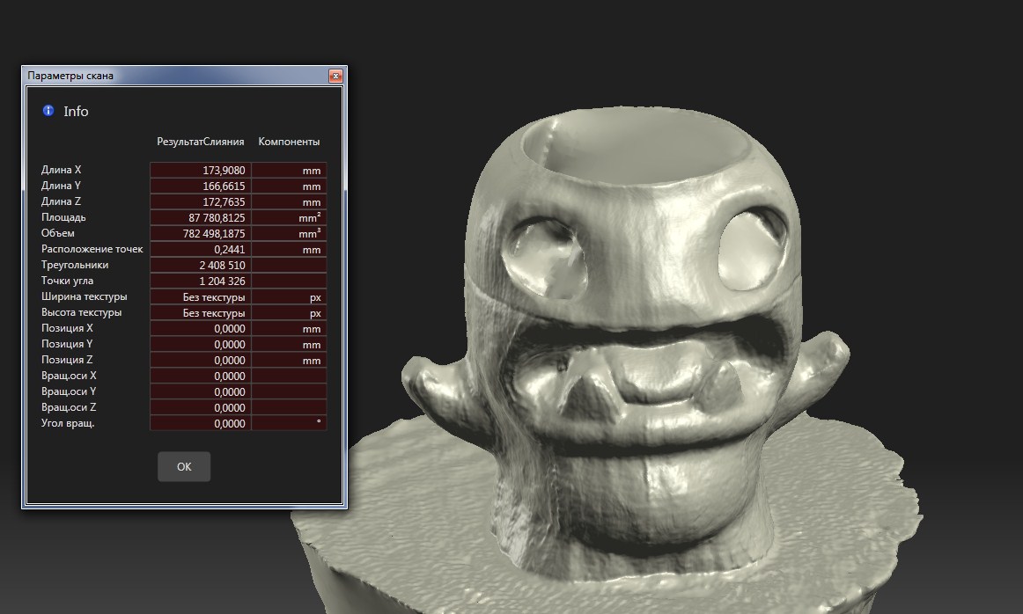The image size is (1023, 614).
Task: Click the Площадь value 87 780,8125
Action: [201, 218]
